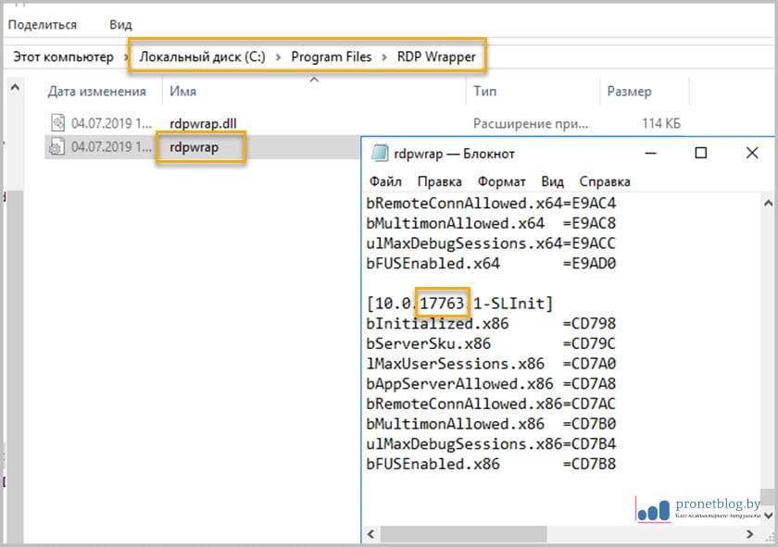Expand chevron after Program Files
This screenshot has width=778, height=547.
click(384, 57)
